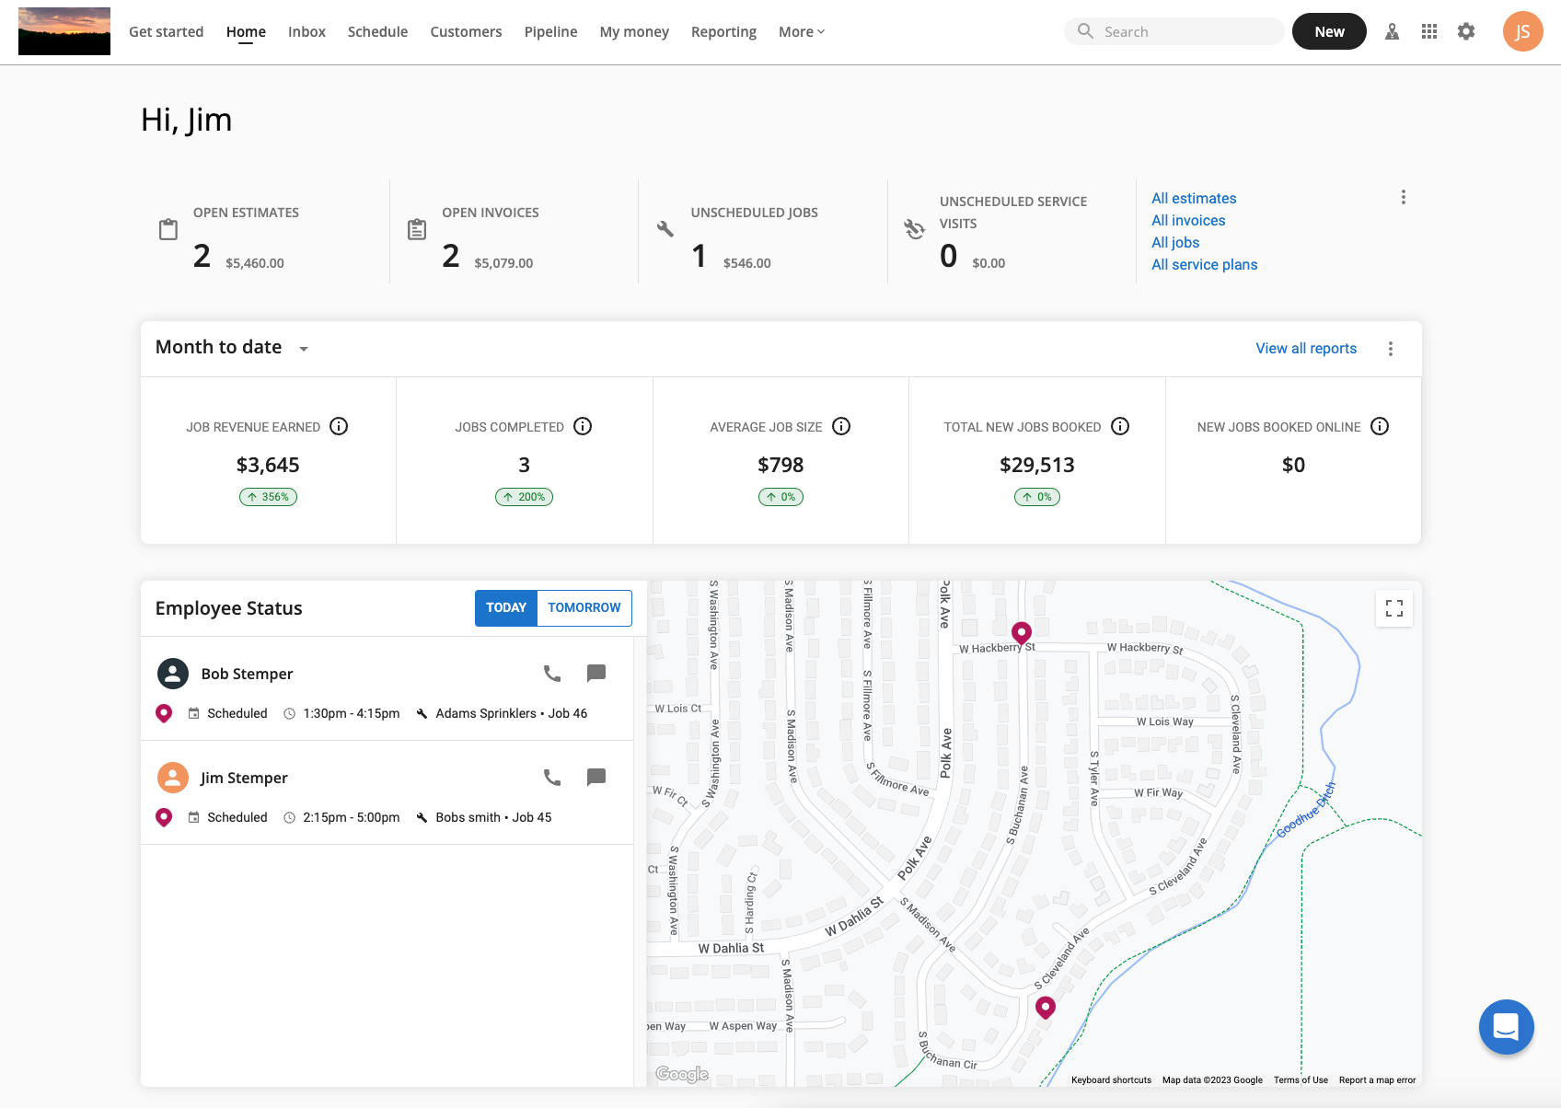Open the More navigation menu
Image resolution: width=1561 pixels, height=1108 pixels.
(801, 31)
